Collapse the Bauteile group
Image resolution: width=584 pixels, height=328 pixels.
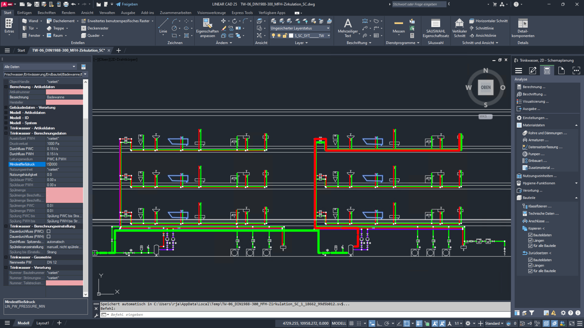pyautogui.click(x=576, y=198)
